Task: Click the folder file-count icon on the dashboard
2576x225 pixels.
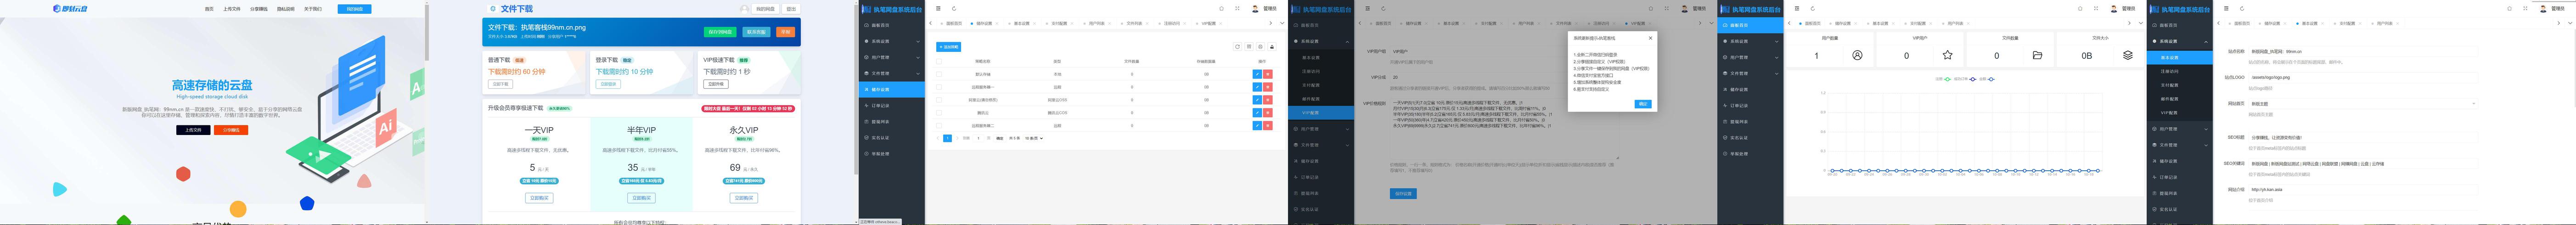Action: (2037, 55)
